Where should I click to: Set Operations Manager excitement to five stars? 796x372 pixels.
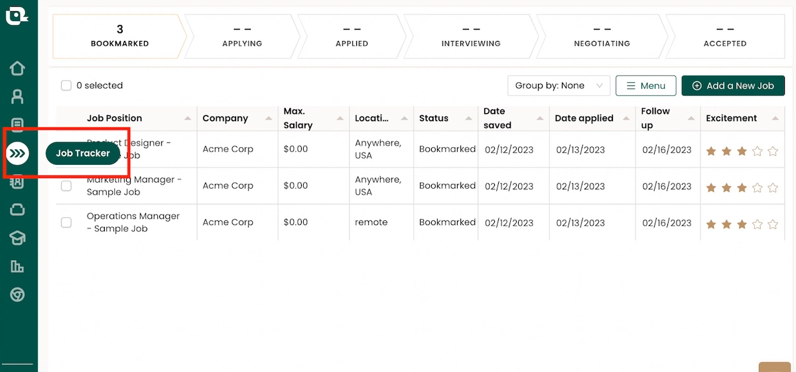[x=773, y=224]
